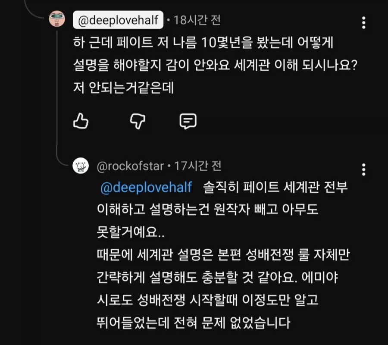This screenshot has width=388, height=345.
Task: Open the reply icon under the comment
Action: 188,122
